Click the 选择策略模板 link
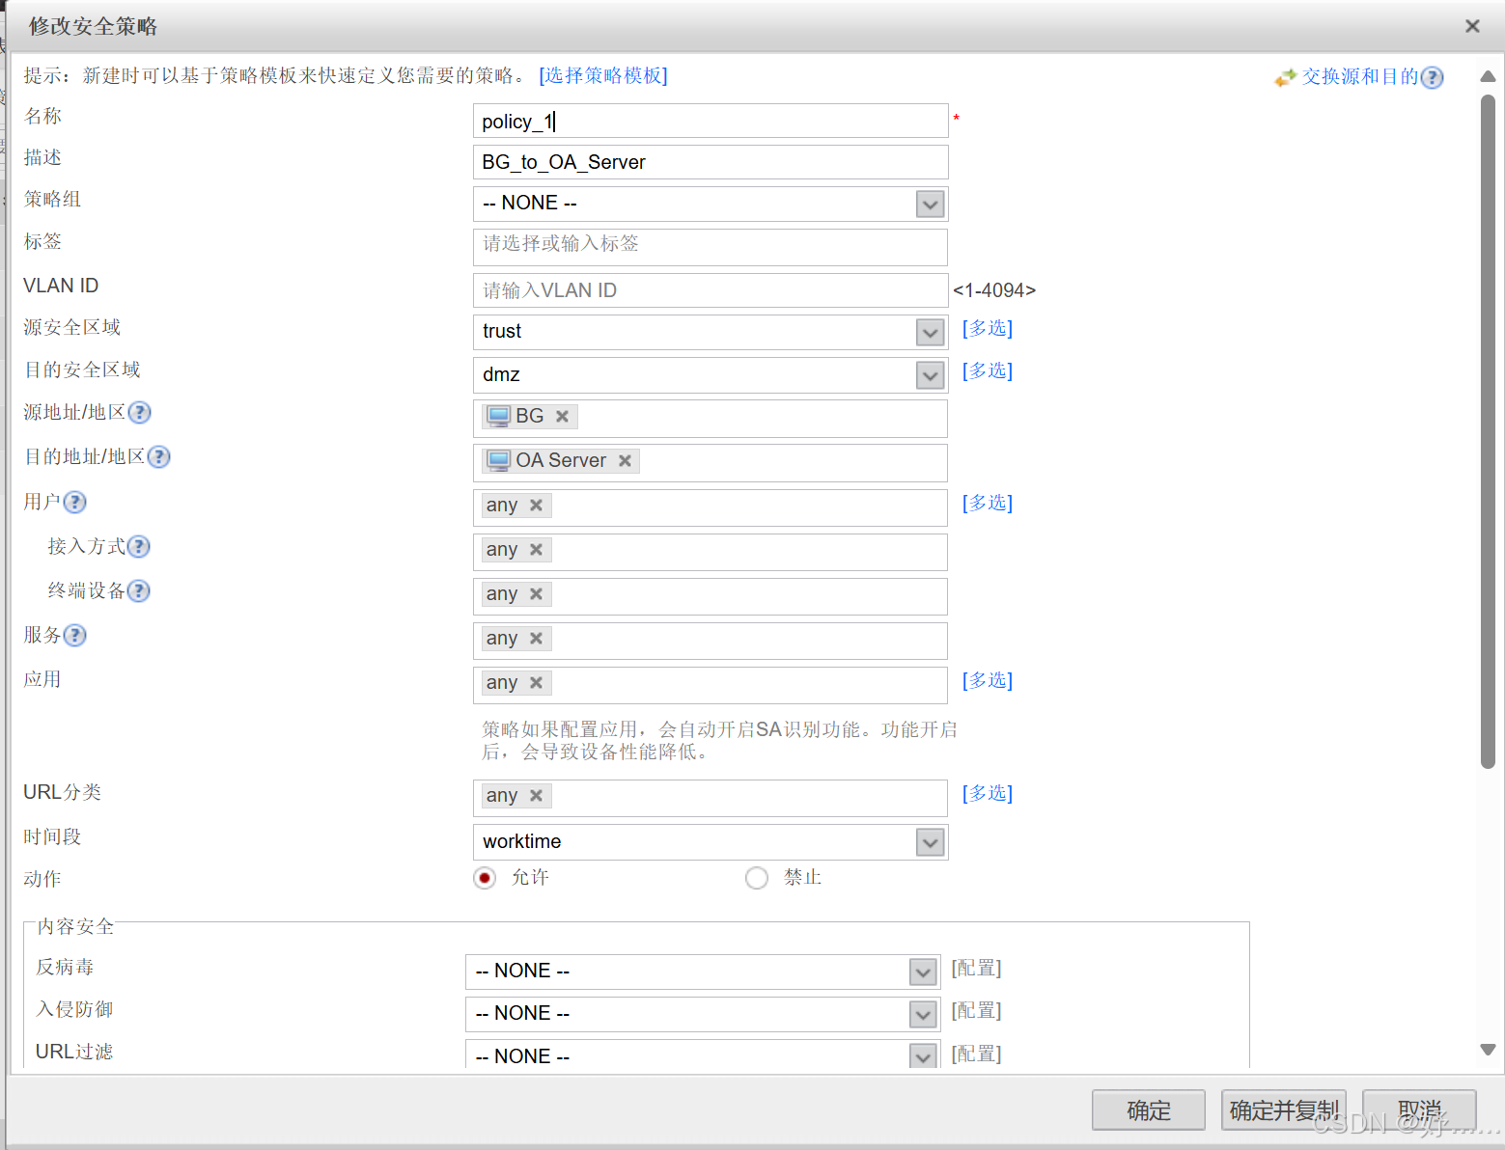The height and width of the screenshot is (1150, 1505). pyautogui.click(x=603, y=76)
